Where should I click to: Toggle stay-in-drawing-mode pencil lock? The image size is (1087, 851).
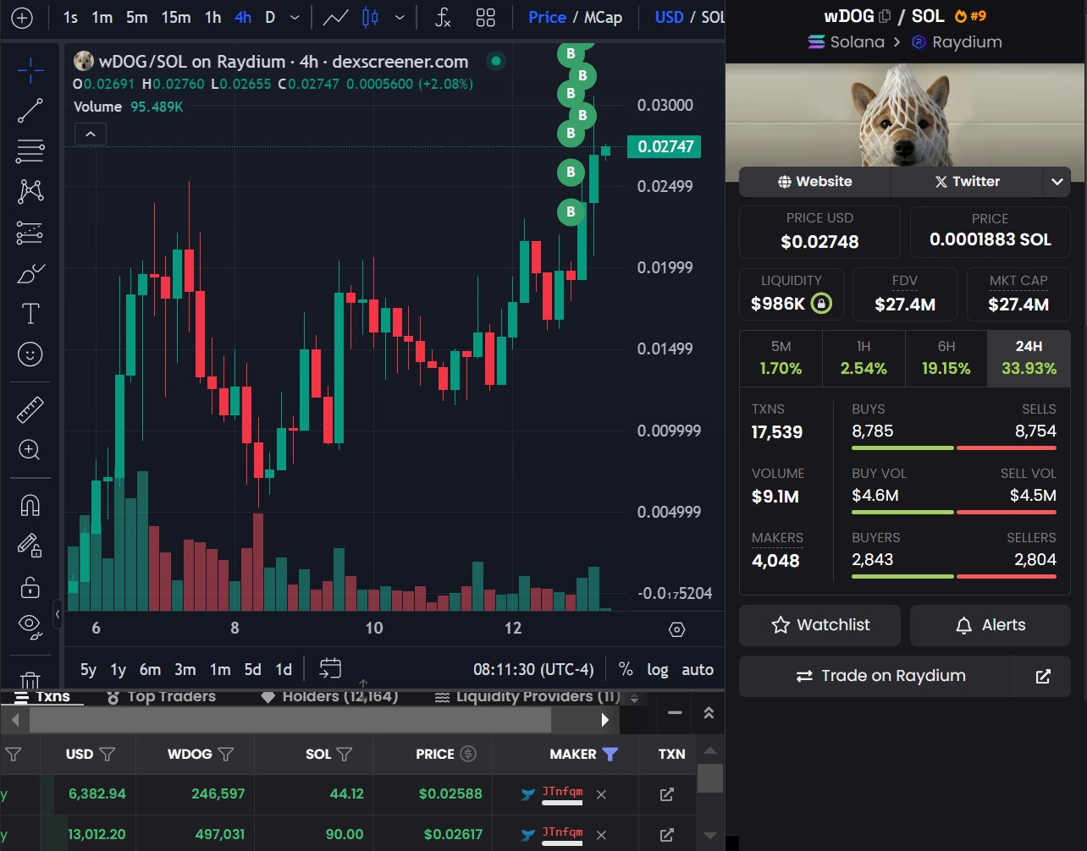tap(30, 546)
